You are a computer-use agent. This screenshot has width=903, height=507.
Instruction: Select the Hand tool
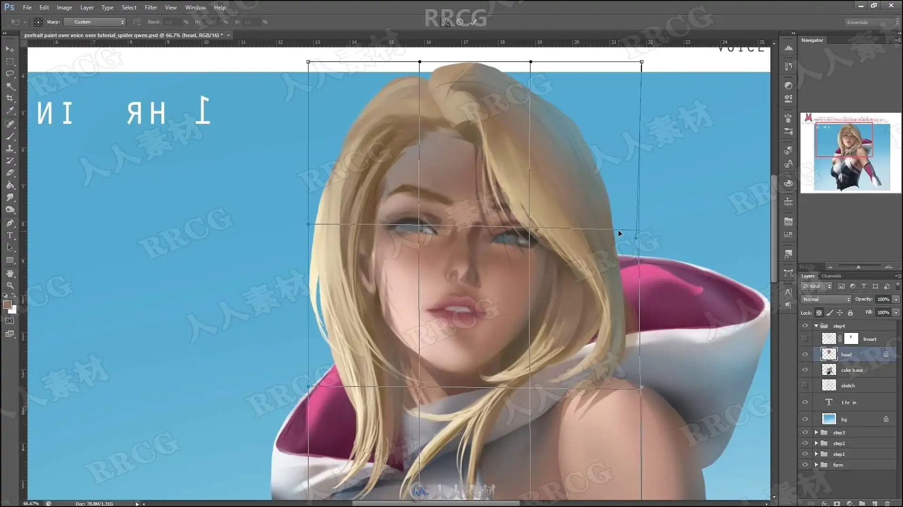tap(10, 273)
